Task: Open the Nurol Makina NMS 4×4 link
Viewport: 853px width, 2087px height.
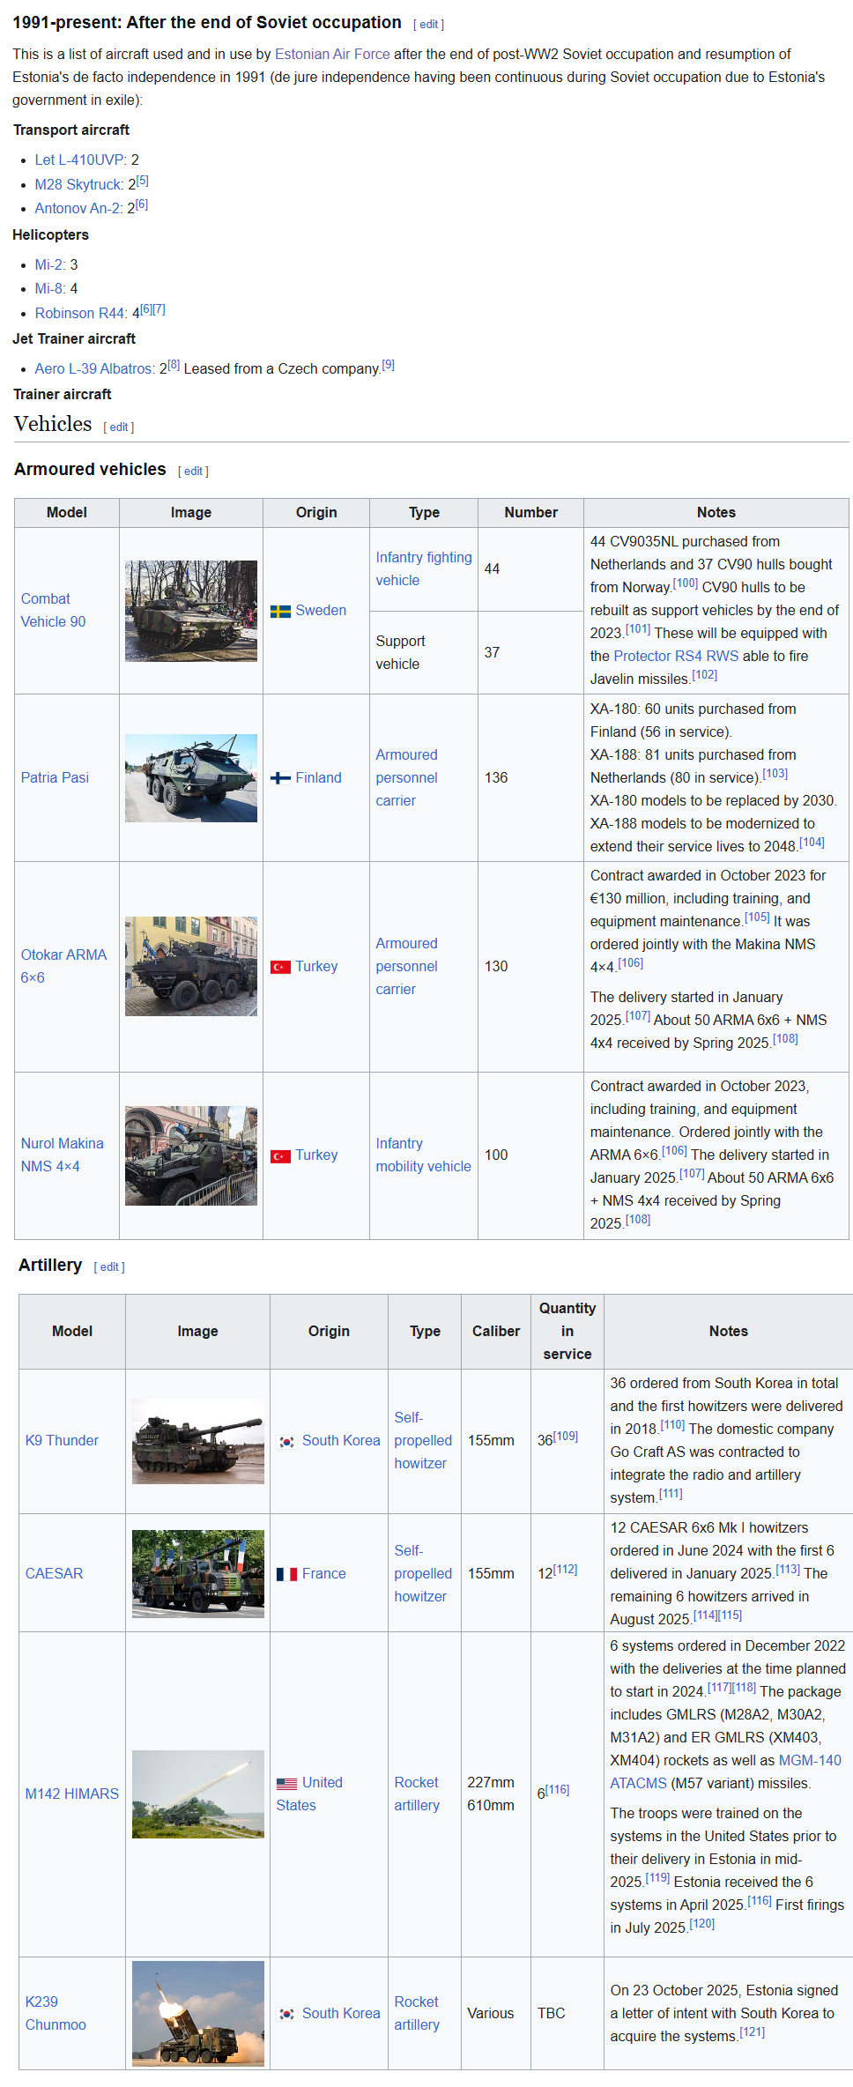Action: [63, 1155]
